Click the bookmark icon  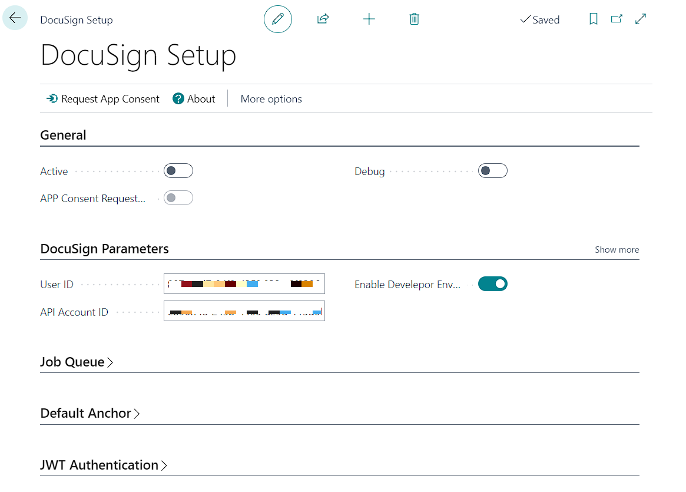click(x=593, y=19)
